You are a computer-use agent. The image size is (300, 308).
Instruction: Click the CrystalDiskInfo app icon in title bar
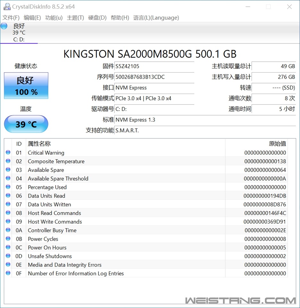pyautogui.click(x=7, y=7)
